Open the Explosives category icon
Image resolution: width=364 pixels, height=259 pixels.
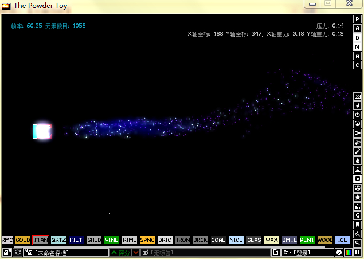tap(358, 142)
